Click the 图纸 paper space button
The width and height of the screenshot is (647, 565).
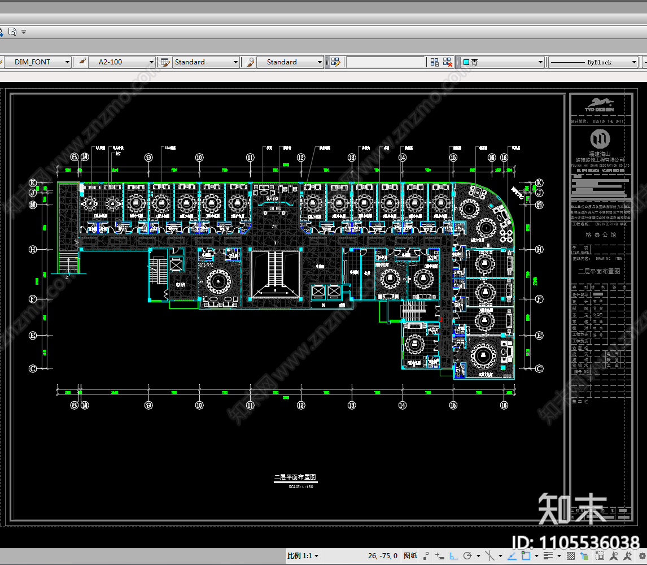[410, 555]
